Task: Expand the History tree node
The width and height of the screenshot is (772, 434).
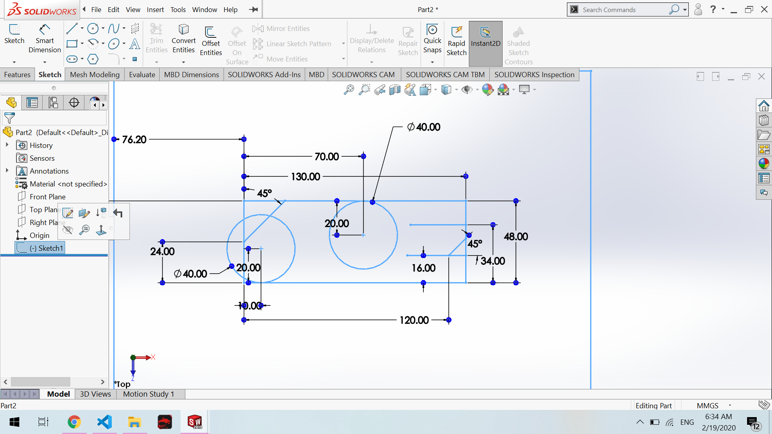Action: click(x=7, y=145)
